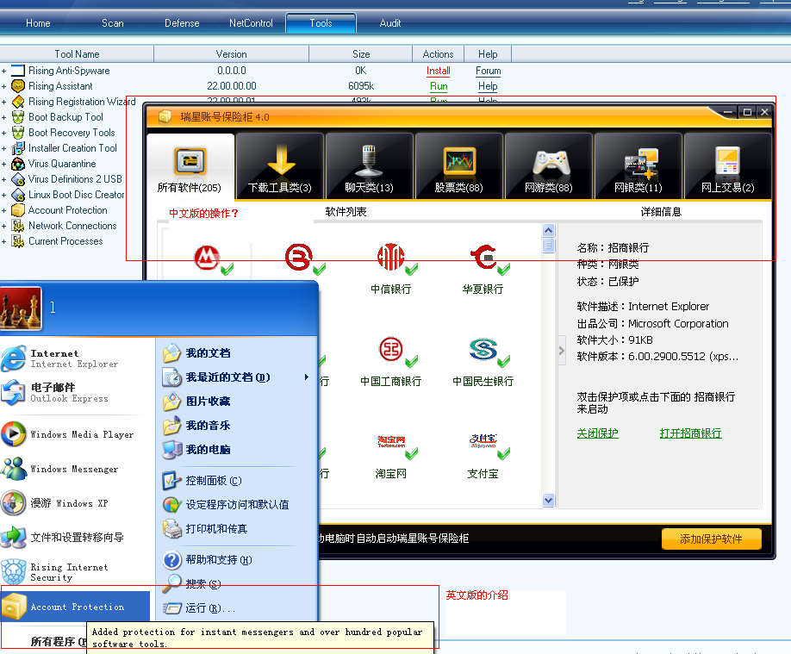Image resolution: width=791 pixels, height=654 pixels.
Task: Open the 股票类(88) category tab
Action: (459, 166)
